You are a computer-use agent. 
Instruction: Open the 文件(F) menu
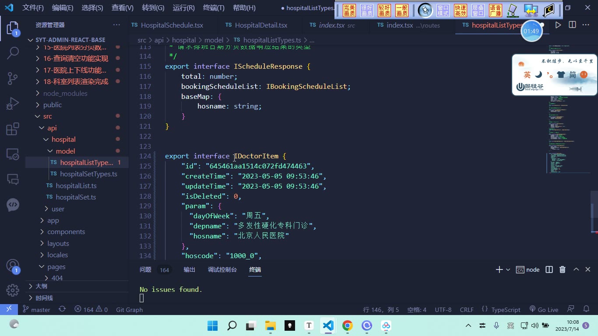tap(33, 8)
